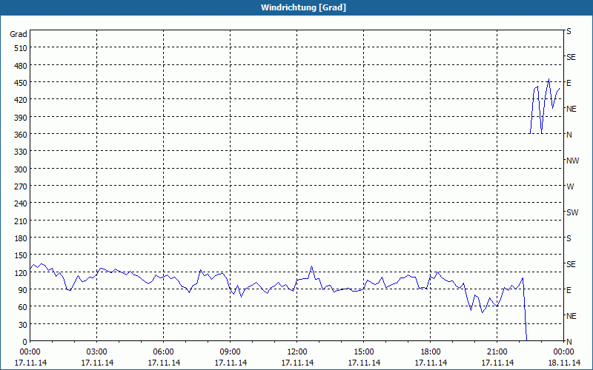The image size is (593, 370).
Task: Select the 18:00 time axis label
Action: click(431, 351)
